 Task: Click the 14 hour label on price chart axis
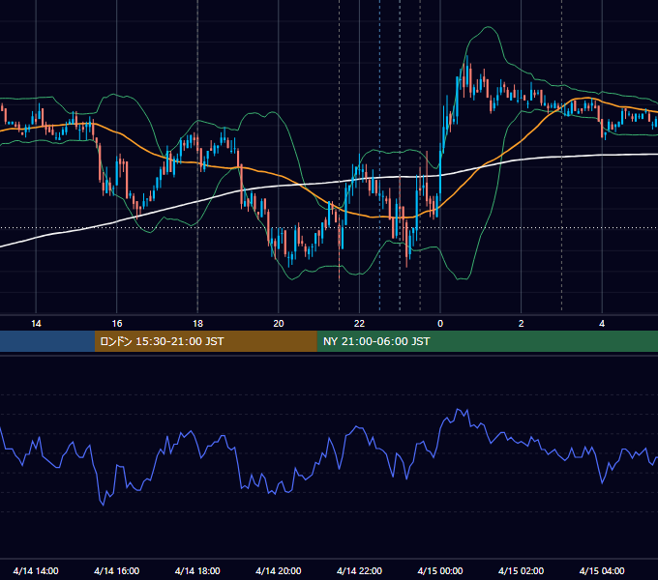(36, 324)
